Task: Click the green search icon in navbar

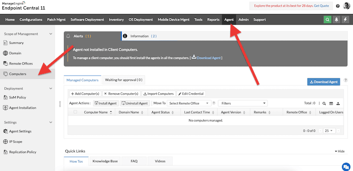Action: [327, 19]
